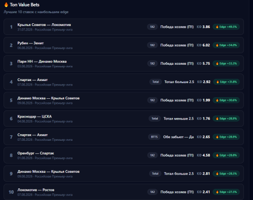The image size is (253, 200).
Task: Click the Edge +30.6% badge
Action: (x=226, y=100)
